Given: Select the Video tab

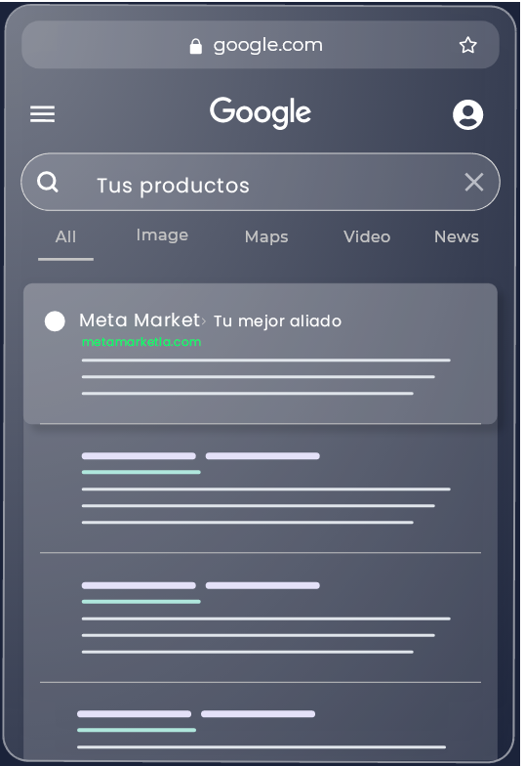Looking at the screenshot, I should (367, 236).
